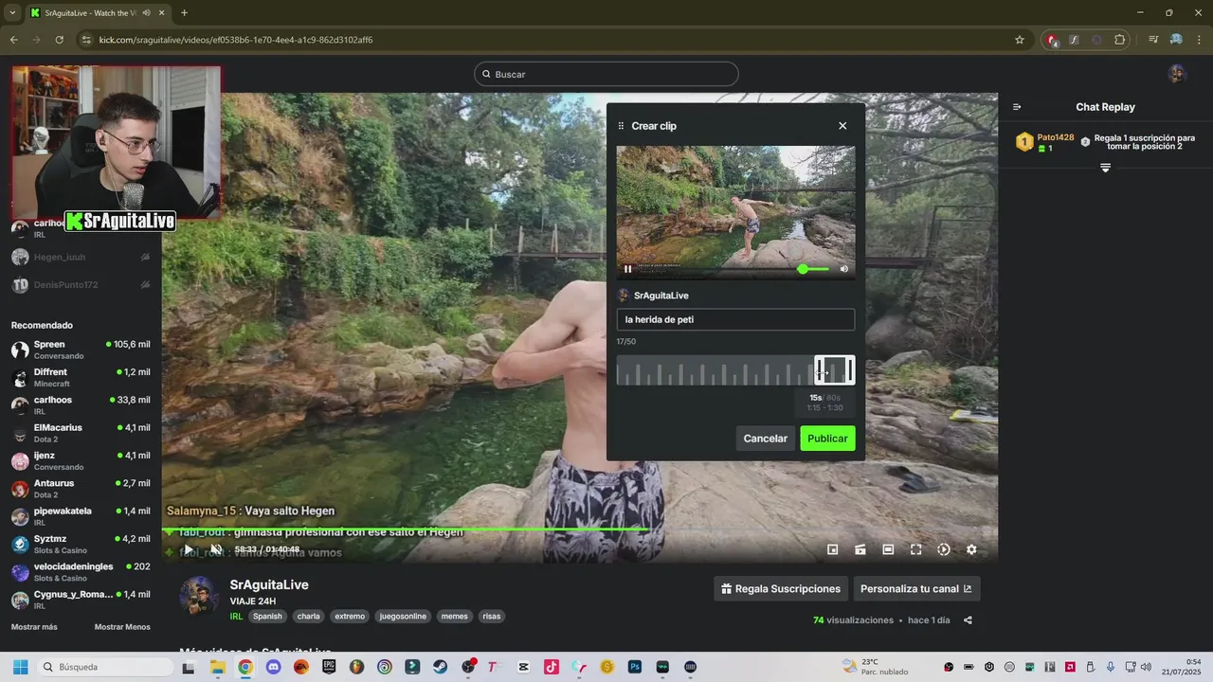Click the Kick search box 'Buscar'
Viewport: 1213px width, 682px height.
tap(606, 74)
